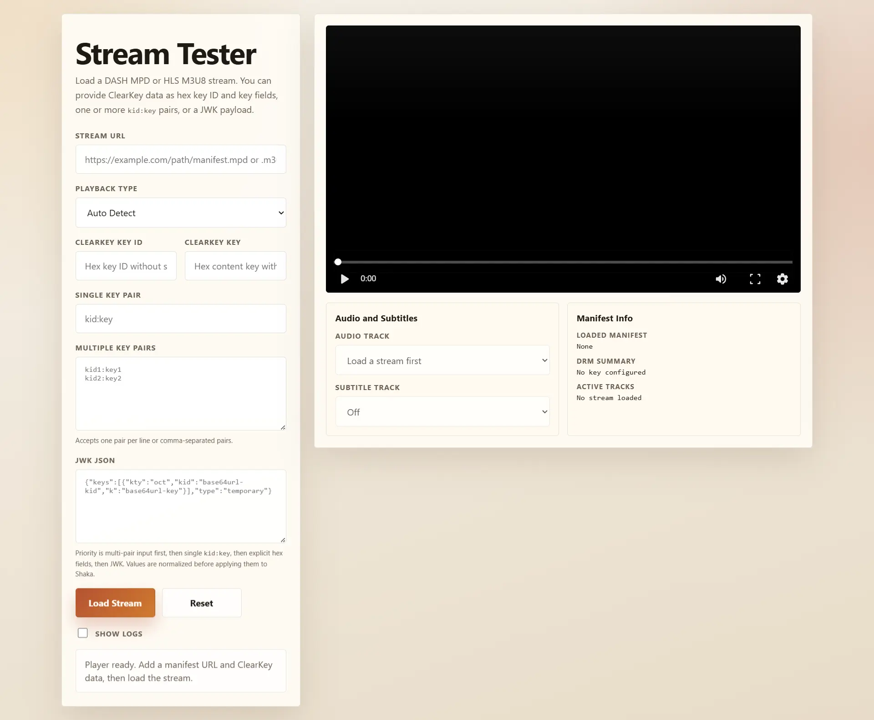This screenshot has width=874, height=720.
Task: Open the Playback Type dropdown
Action: (181, 213)
